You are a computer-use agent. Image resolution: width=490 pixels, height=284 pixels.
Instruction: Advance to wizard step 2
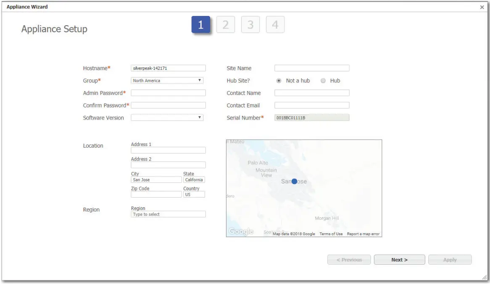[226, 25]
